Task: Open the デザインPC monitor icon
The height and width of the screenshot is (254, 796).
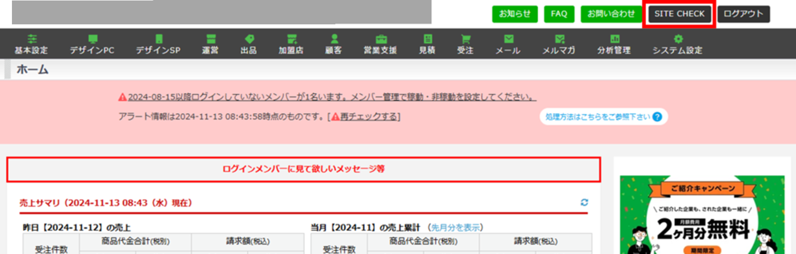Action: point(93,39)
